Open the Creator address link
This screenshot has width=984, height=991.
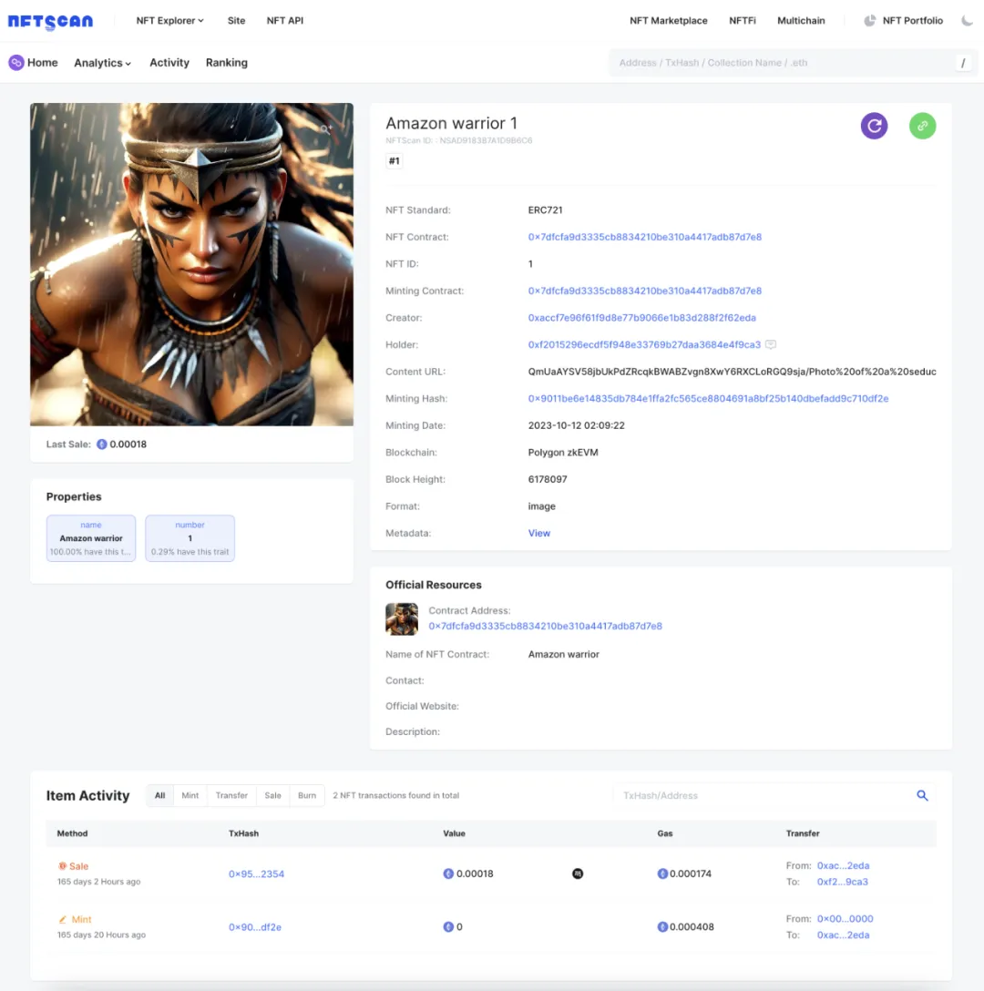[x=641, y=317]
